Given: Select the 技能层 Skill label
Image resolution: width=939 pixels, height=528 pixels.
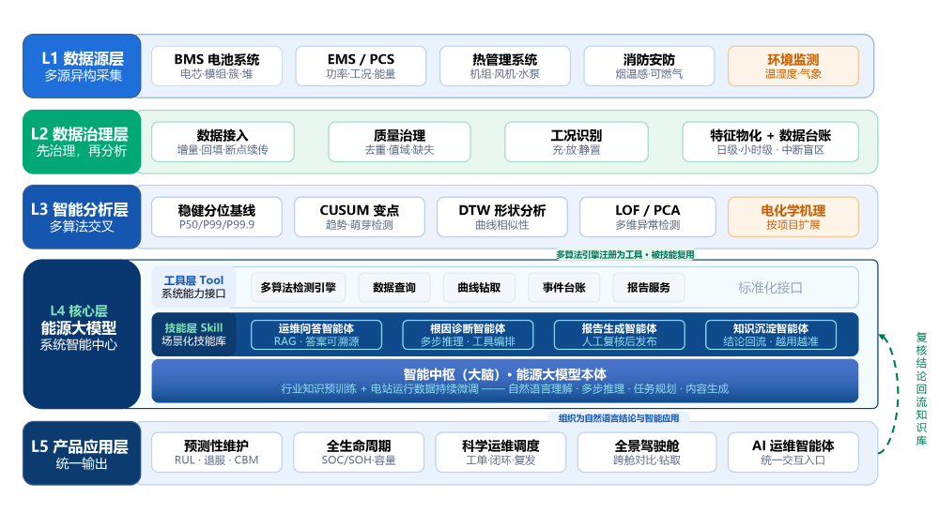Looking at the screenshot, I should [x=193, y=334].
